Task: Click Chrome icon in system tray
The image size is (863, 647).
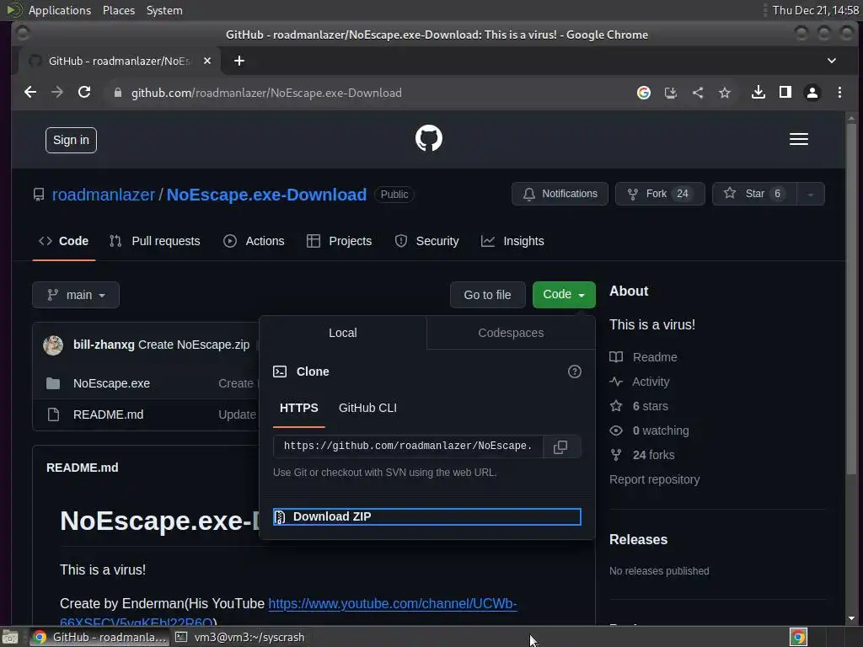Action: coord(798,637)
